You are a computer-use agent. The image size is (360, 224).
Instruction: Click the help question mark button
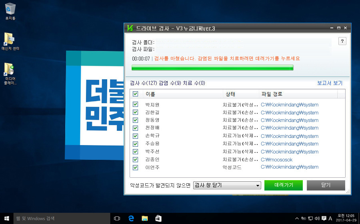click(x=342, y=41)
